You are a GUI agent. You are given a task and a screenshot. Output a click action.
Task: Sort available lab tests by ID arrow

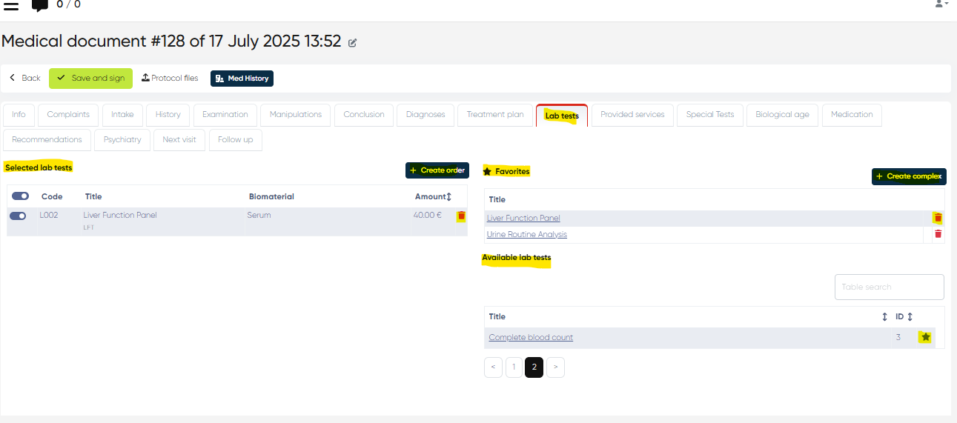[910, 317]
